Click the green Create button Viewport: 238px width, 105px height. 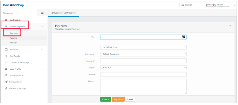coord(105,99)
